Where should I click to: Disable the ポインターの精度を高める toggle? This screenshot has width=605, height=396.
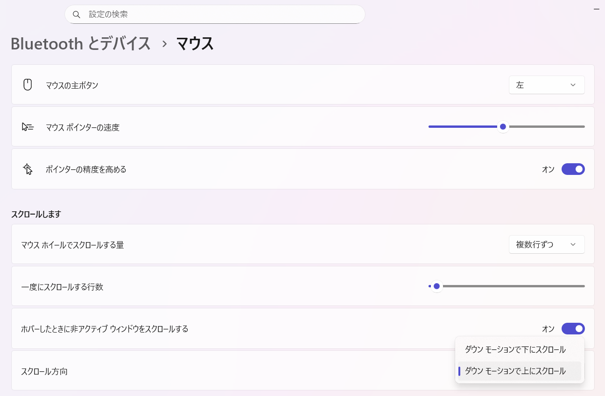573,169
